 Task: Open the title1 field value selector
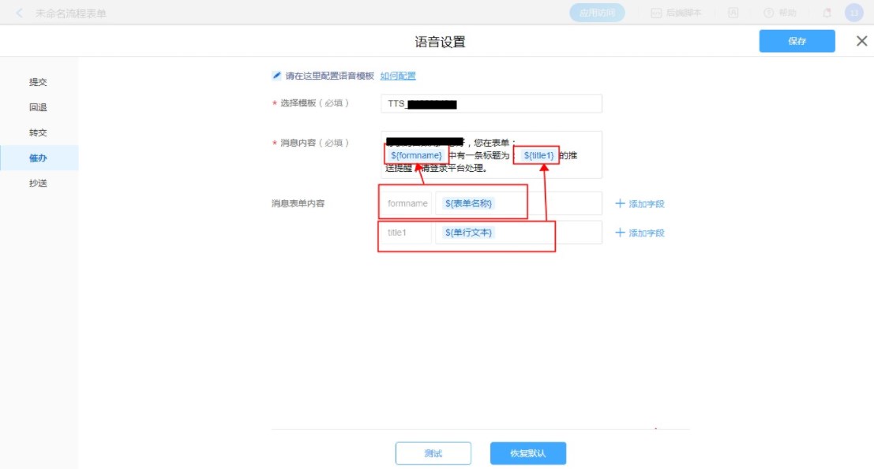(x=517, y=233)
